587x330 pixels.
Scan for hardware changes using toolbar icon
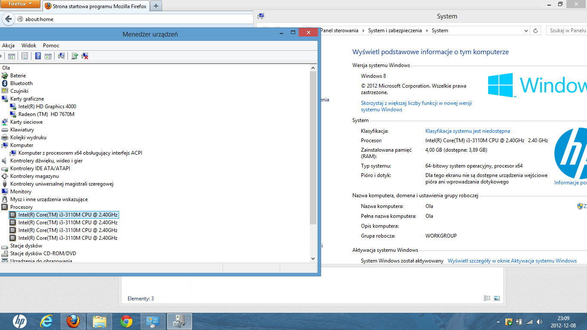pos(61,56)
